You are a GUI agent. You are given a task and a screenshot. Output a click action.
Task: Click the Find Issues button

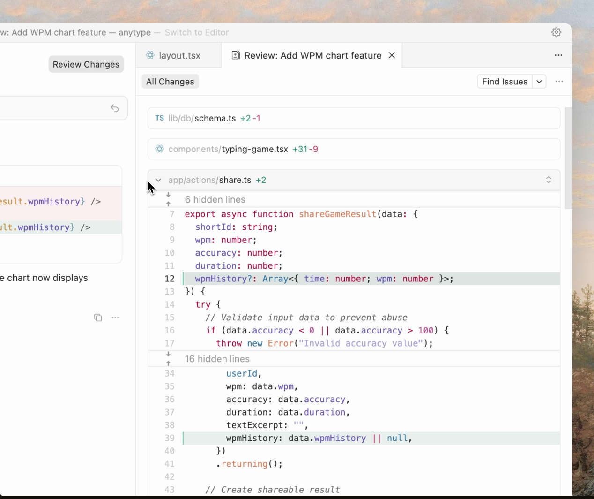[x=505, y=82]
